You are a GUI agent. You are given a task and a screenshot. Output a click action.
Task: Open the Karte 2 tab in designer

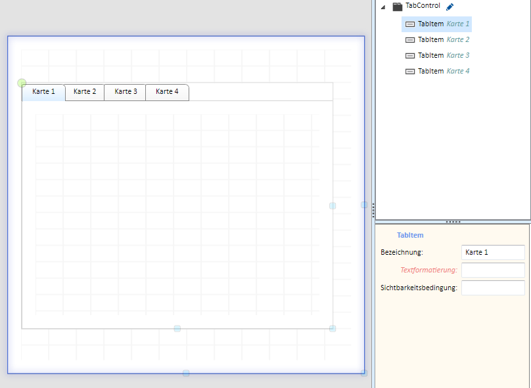tap(85, 92)
